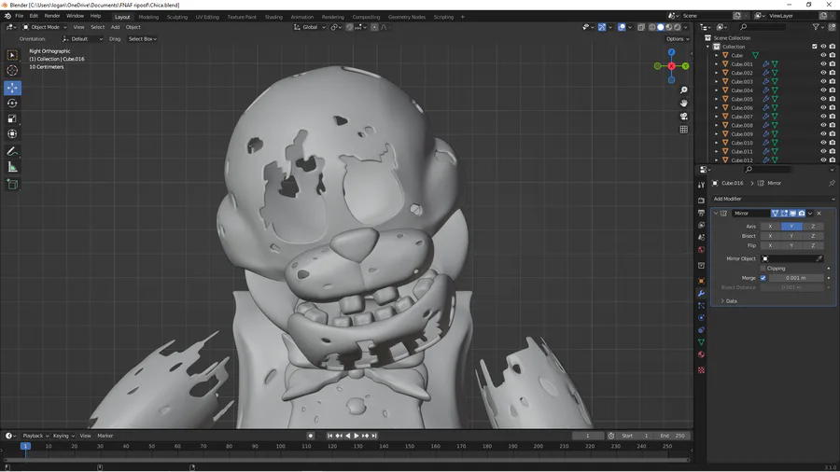Viewport: 840px width, 472px height.
Task: Enable the X axis for Mirror
Action: [770, 227]
